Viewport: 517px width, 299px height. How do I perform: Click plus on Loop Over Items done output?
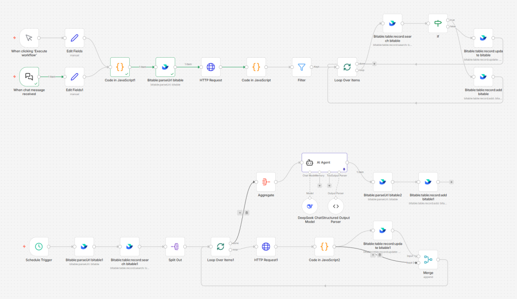click(x=374, y=64)
